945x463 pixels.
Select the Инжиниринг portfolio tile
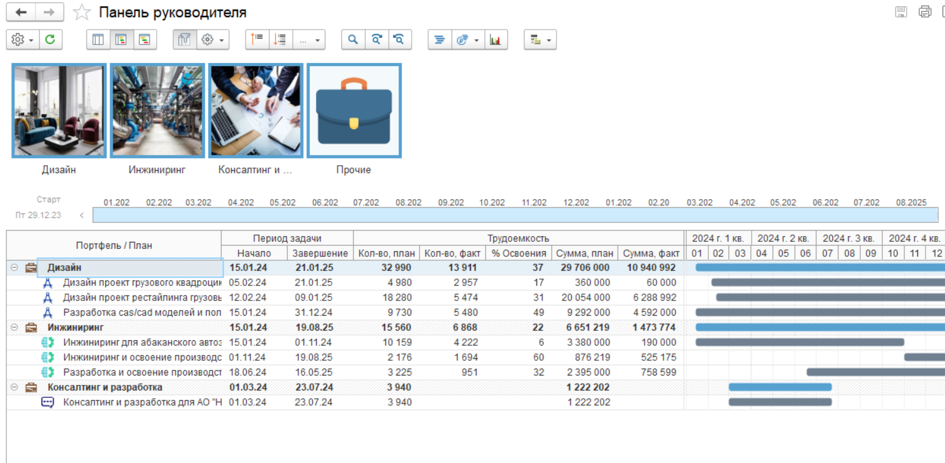(x=157, y=110)
